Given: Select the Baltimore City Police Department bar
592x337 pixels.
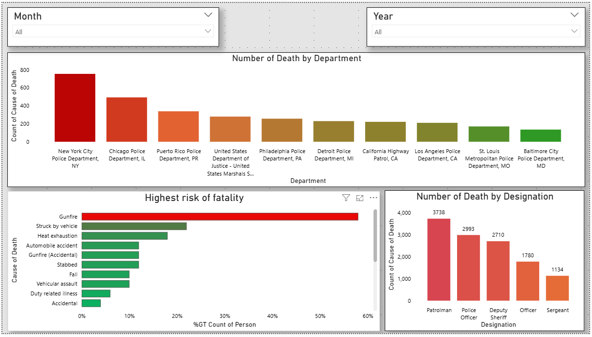Looking at the screenshot, I should (540, 136).
